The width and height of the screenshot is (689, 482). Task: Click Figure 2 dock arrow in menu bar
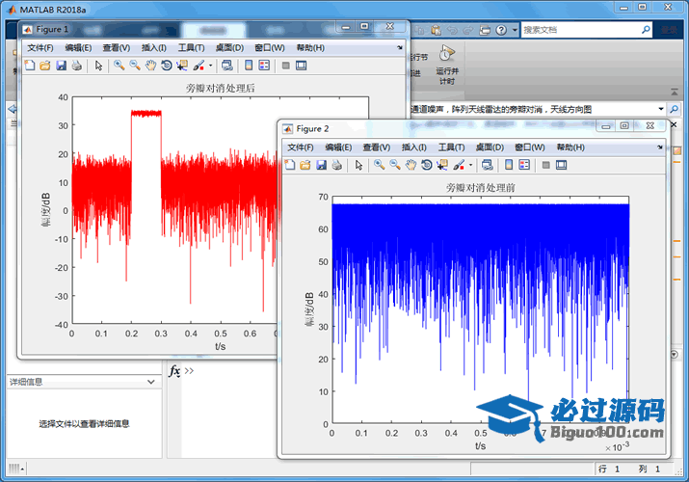[x=659, y=147]
